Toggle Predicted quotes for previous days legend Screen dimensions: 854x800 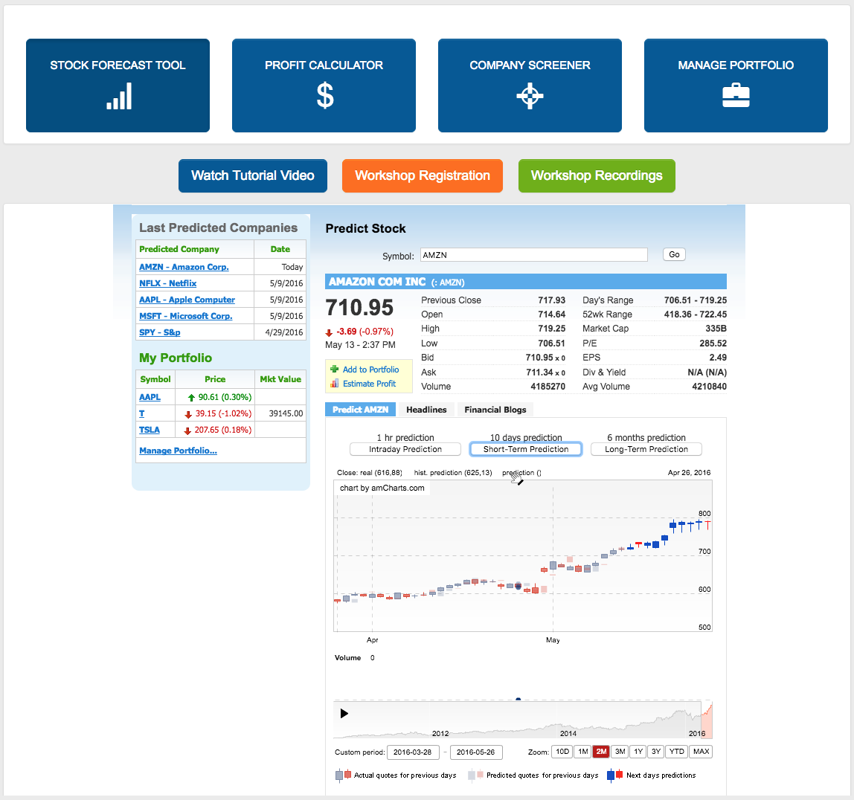[533, 775]
